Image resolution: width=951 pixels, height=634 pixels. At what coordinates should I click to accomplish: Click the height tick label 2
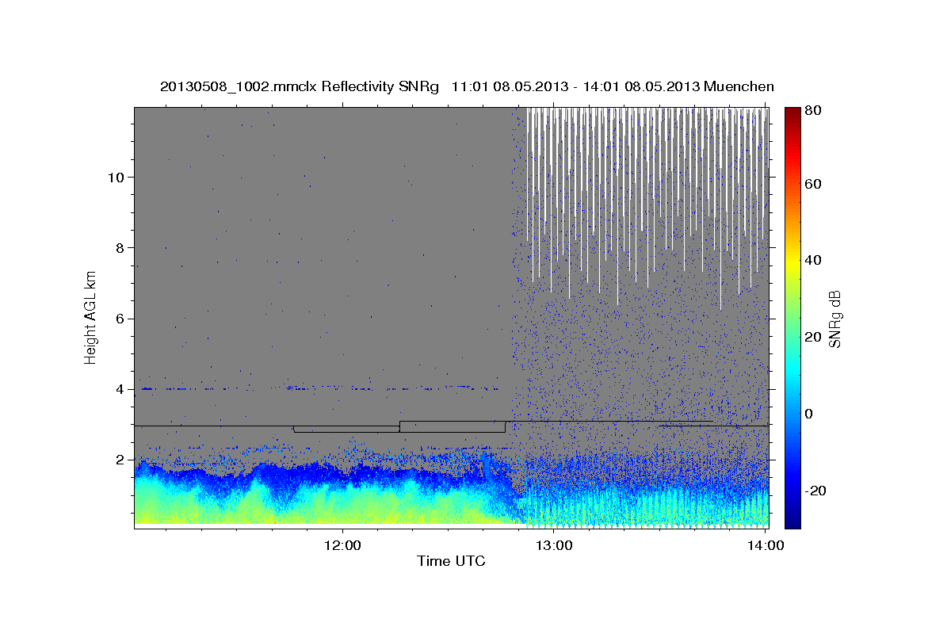tap(120, 460)
